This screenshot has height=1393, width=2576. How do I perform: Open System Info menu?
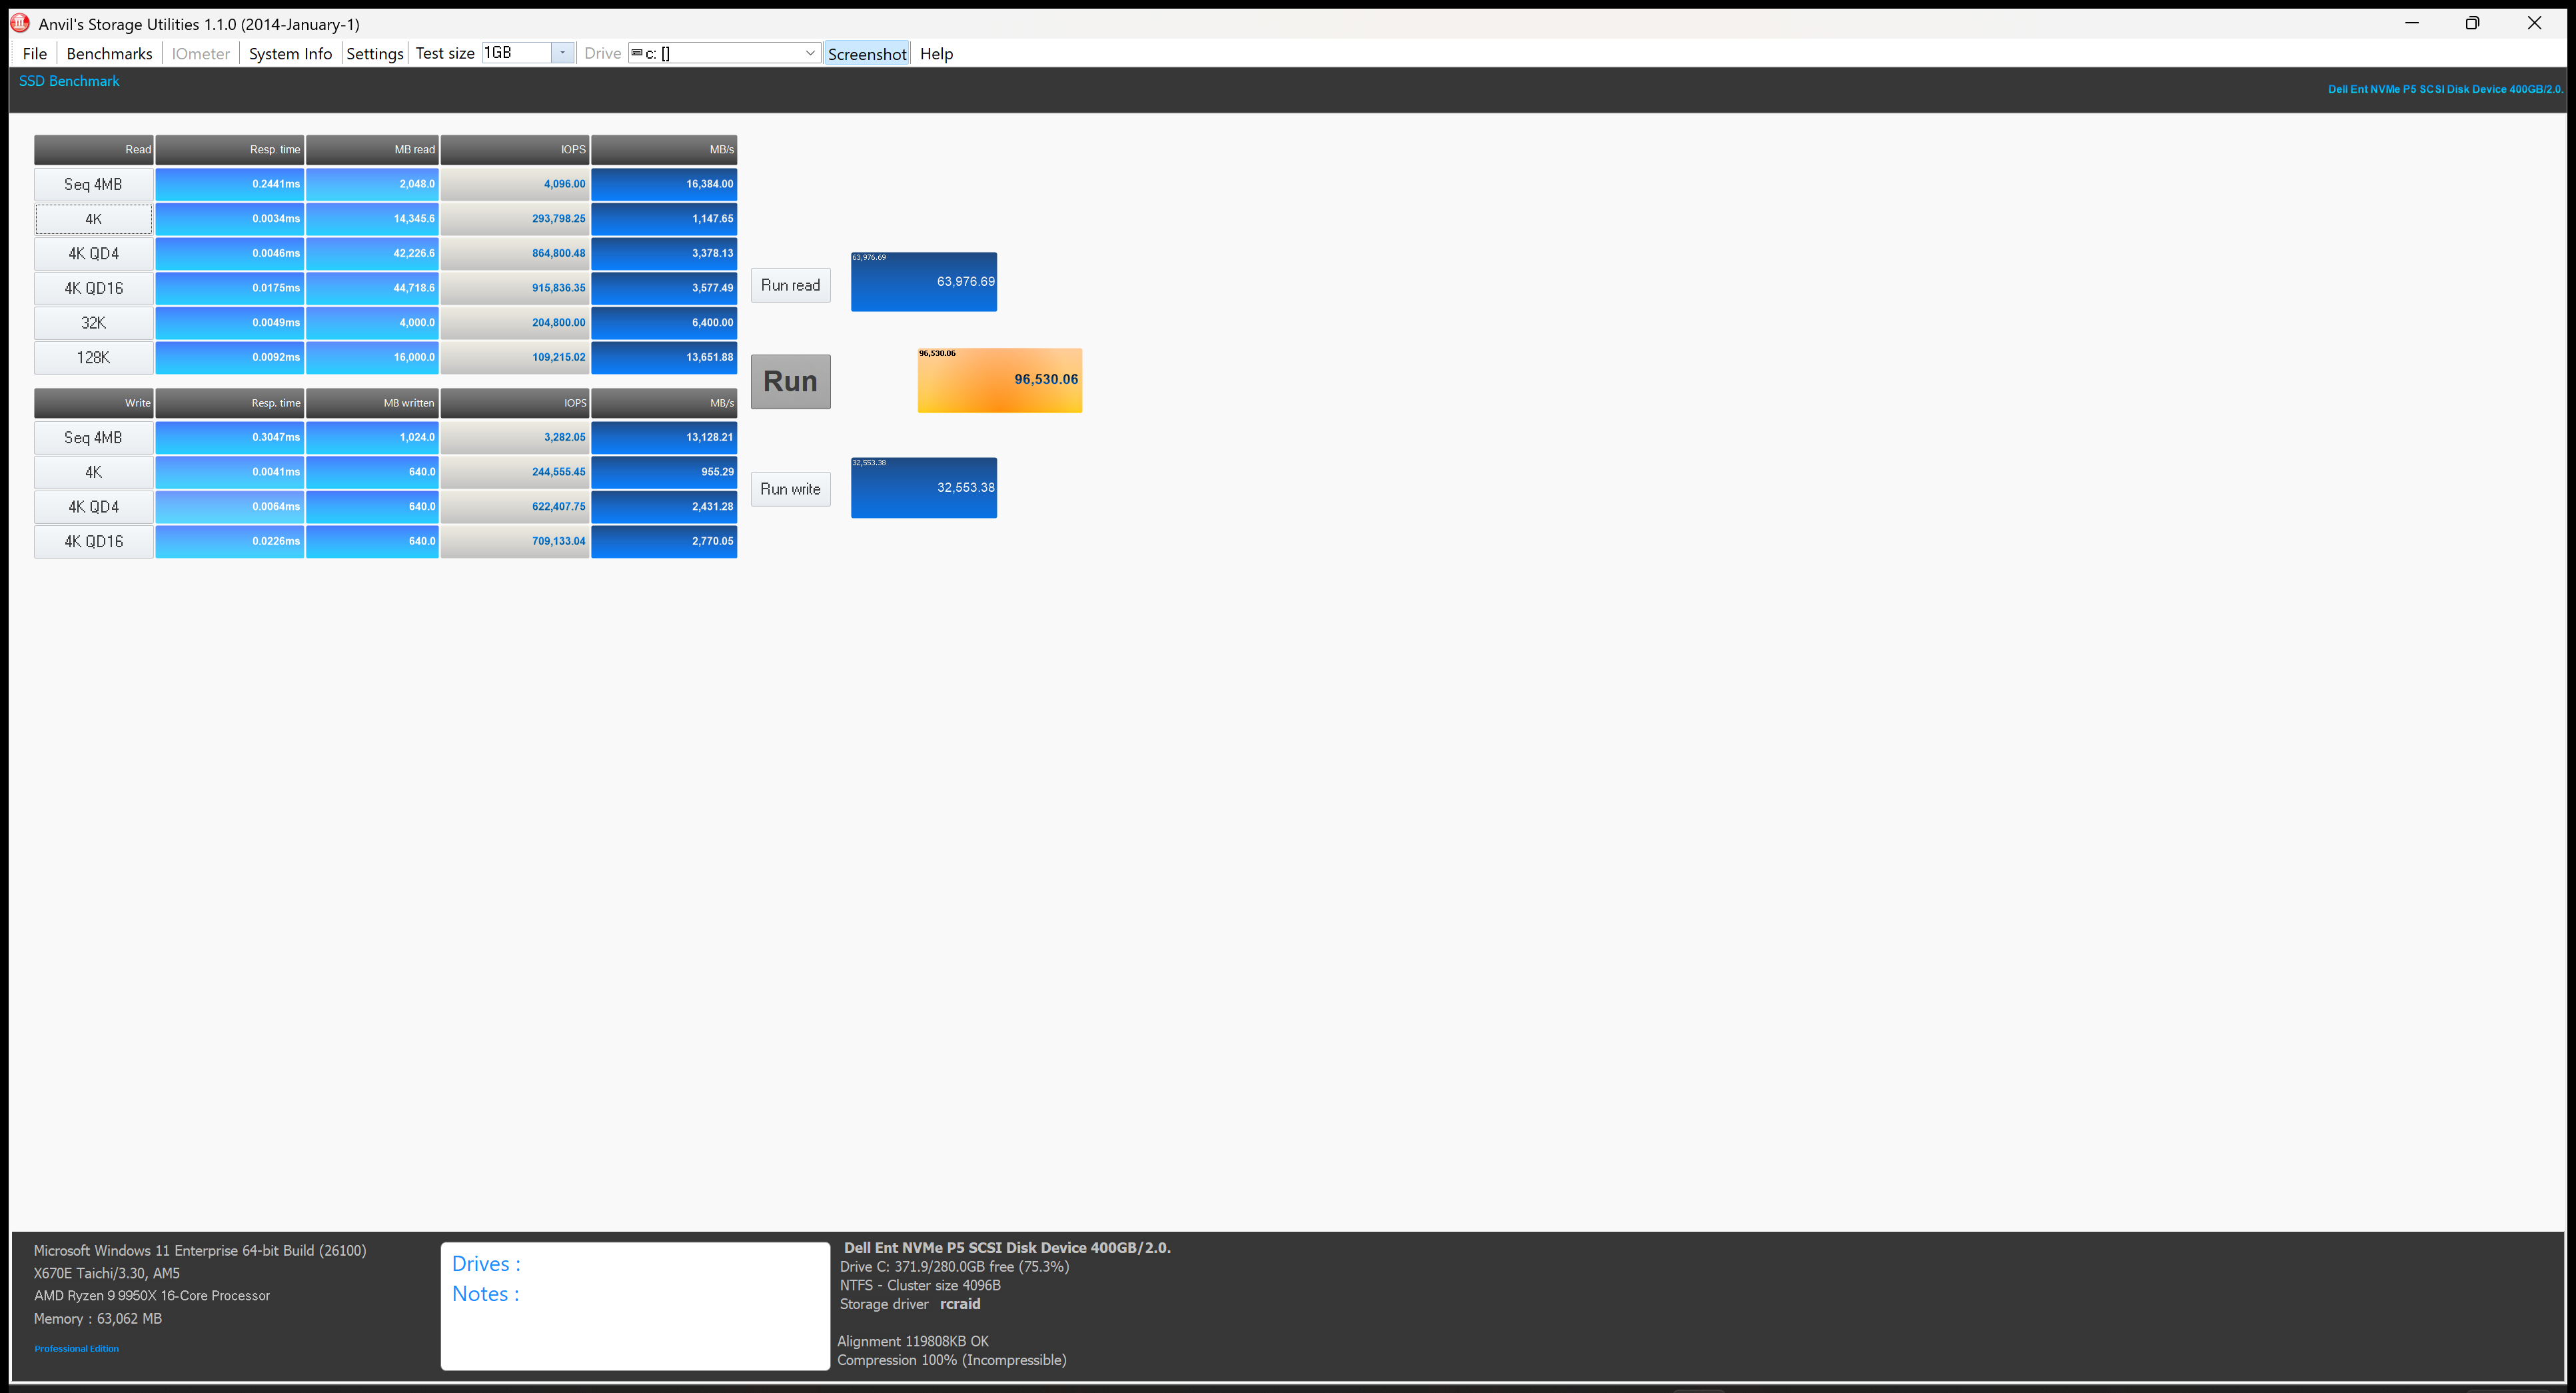click(x=290, y=54)
